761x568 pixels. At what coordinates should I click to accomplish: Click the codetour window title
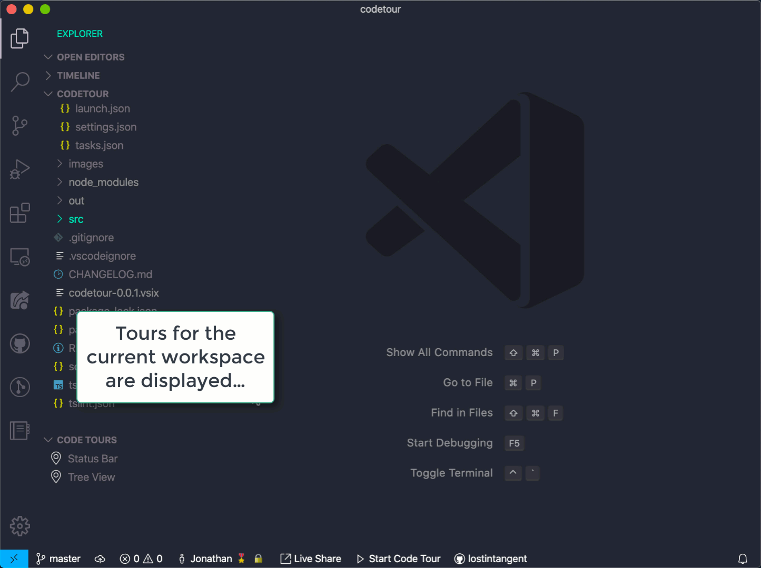click(380, 9)
